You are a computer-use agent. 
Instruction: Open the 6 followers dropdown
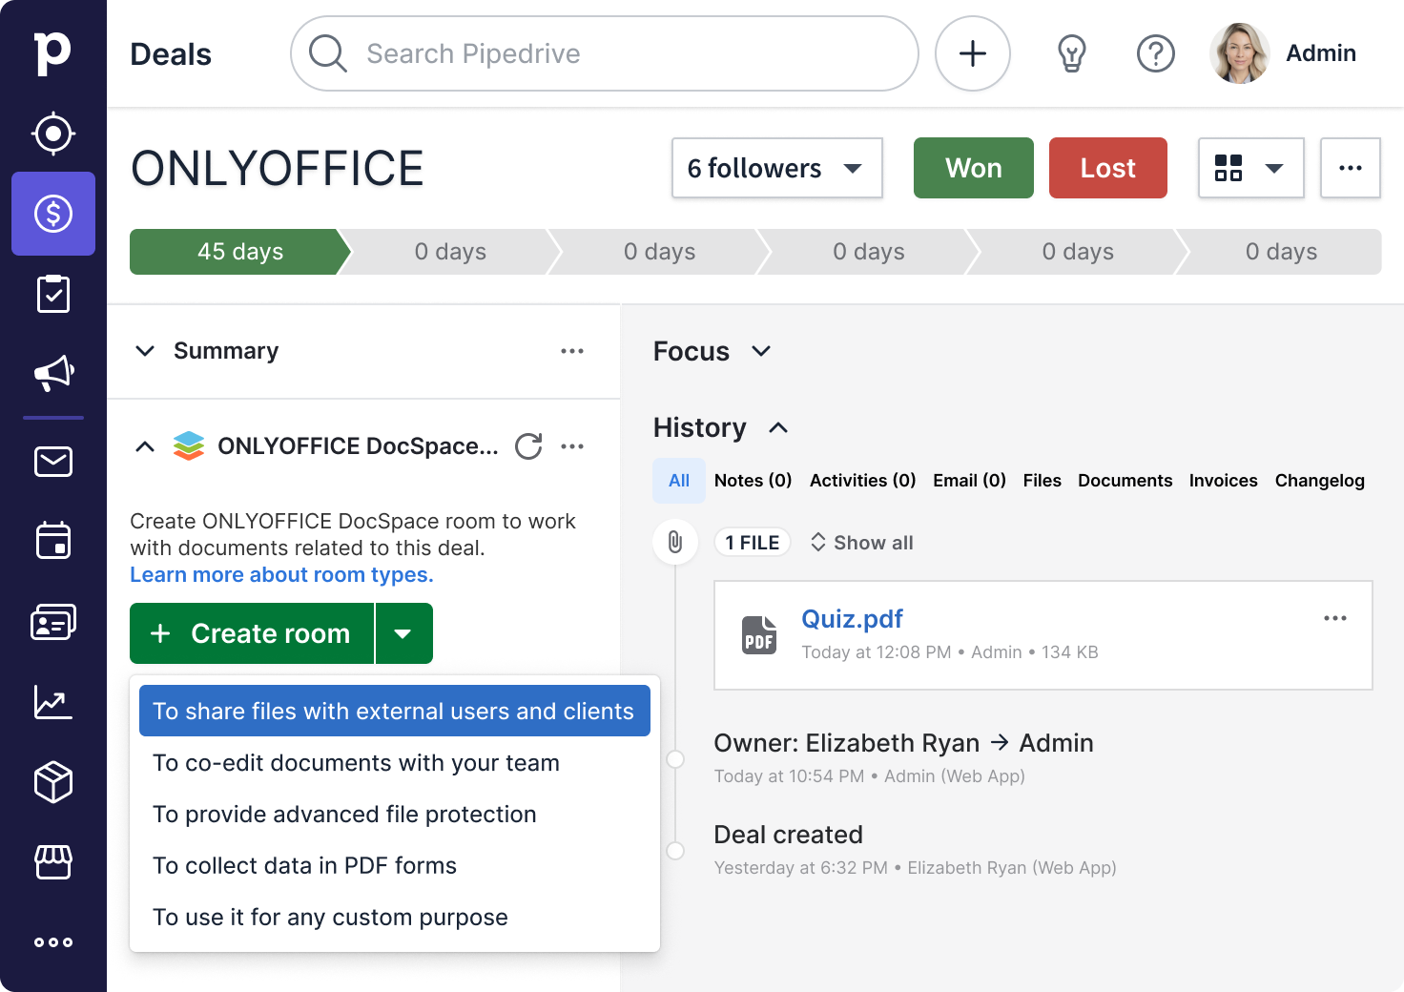tap(777, 168)
